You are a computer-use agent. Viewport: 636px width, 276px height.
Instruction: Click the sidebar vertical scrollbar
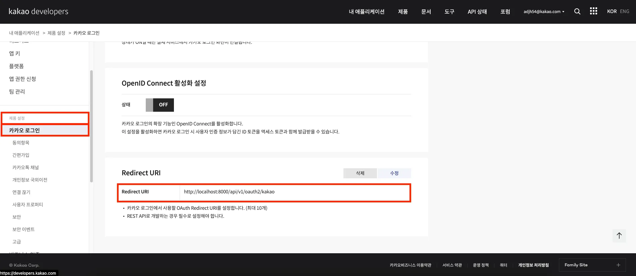[x=91, y=126]
